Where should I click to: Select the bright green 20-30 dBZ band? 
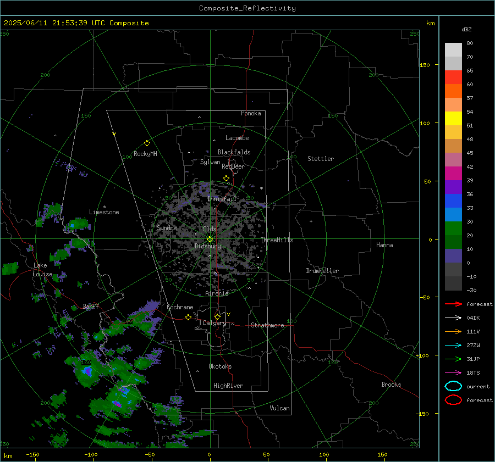453,229
